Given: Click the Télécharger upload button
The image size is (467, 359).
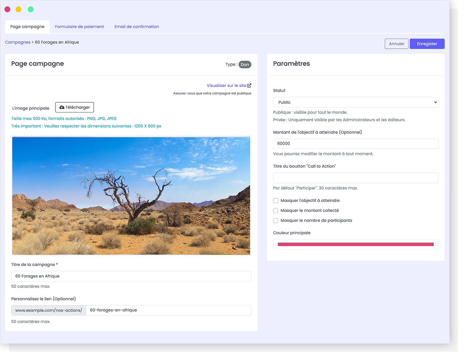Looking at the screenshot, I should click(x=74, y=107).
